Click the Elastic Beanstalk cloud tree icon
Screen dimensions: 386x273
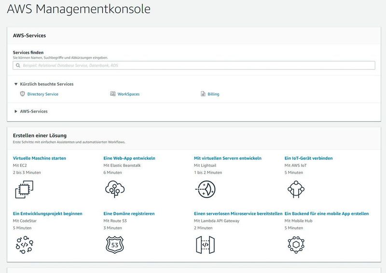115,189
